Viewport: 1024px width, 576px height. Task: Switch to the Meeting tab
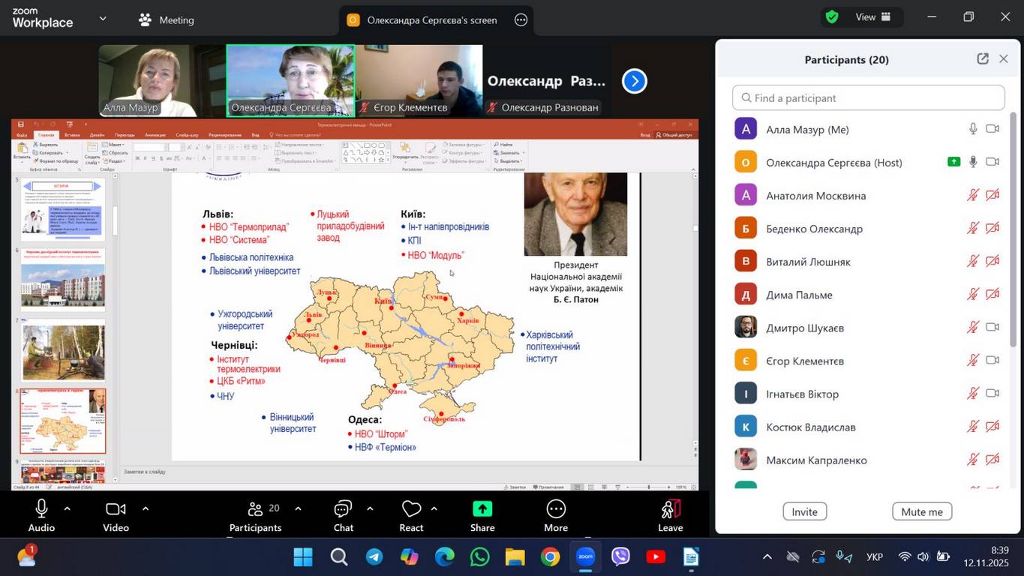tap(167, 20)
